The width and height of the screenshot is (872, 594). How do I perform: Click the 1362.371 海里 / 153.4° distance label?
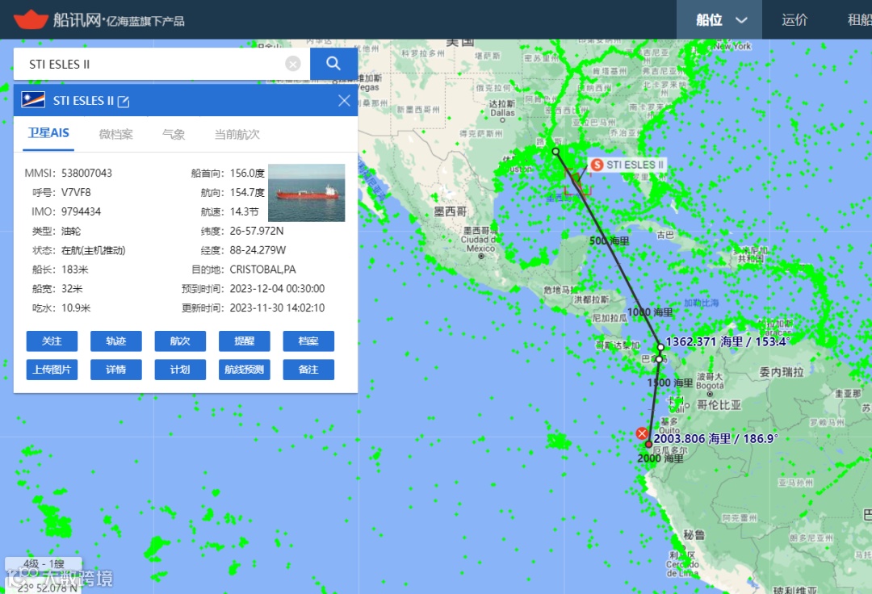coord(727,341)
